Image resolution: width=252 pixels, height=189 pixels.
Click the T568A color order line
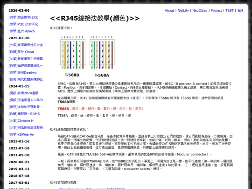[94, 116]
